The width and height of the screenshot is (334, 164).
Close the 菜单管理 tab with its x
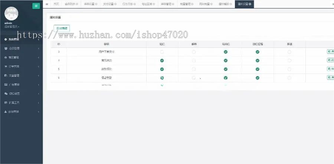[x=173, y=4]
